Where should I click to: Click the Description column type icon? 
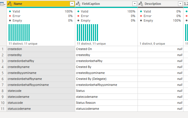click(141, 4)
